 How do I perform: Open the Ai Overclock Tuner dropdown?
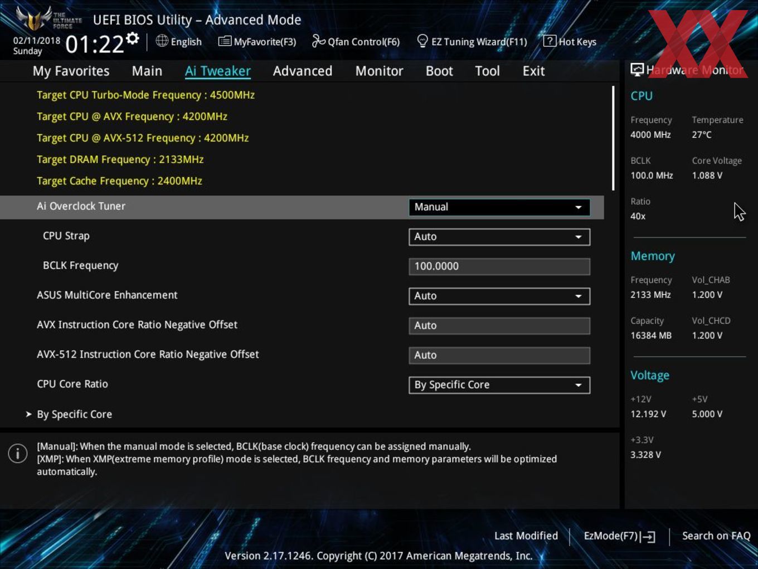499,207
